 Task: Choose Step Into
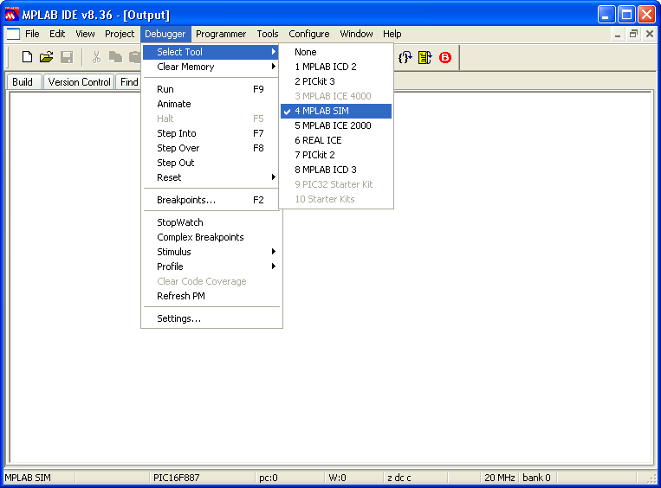[x=211, y=133]
